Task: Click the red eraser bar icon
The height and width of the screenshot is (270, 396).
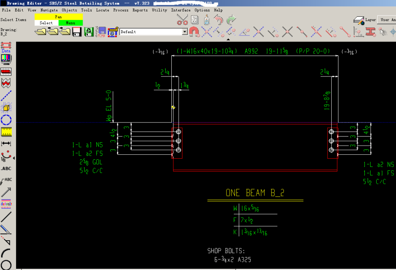Action: coord(6,71)
